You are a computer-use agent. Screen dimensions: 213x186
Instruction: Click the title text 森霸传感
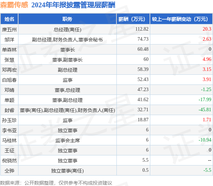pos(14,5)
